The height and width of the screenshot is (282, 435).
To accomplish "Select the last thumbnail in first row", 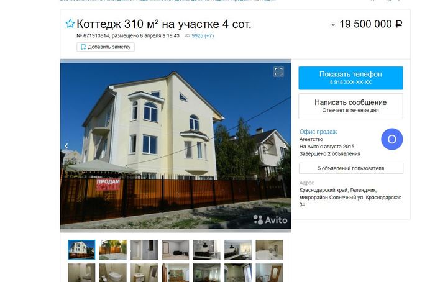I will click(269, 250).
